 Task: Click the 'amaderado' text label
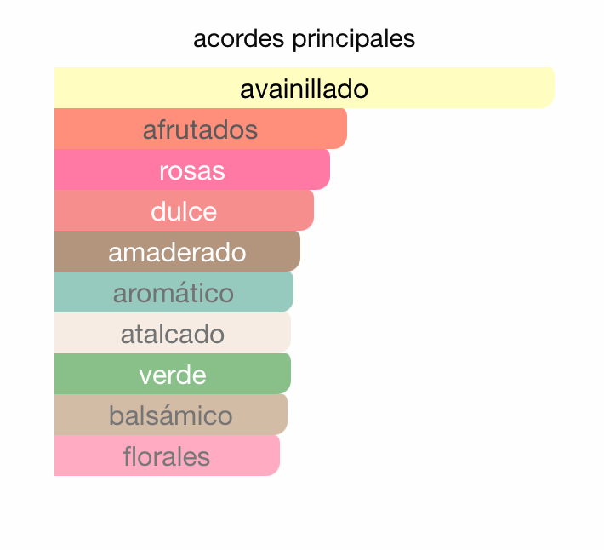point(177,252)
